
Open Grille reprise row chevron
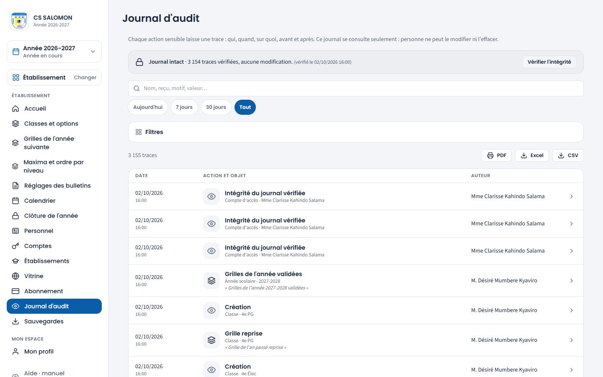(572, 340)
